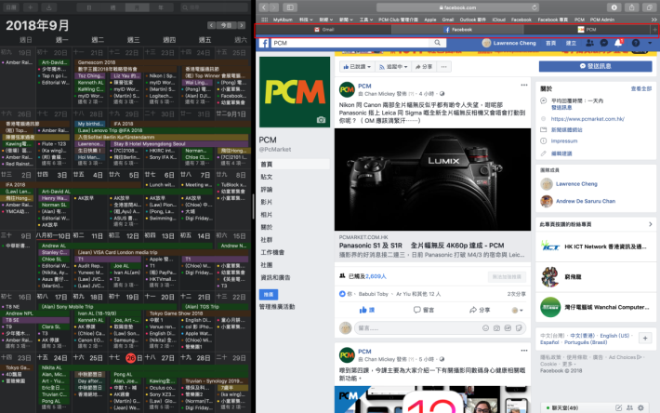Show hidden bookmarks via double chevron
Image resolution: width=660 pixels, height=413 pixels.
pyautogui.click(x=653, y=20)
